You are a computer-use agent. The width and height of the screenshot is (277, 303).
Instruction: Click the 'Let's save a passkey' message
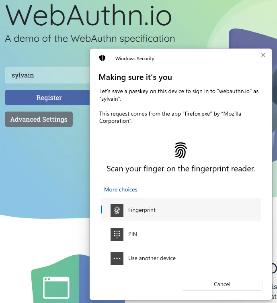click(x=179, y=95)
